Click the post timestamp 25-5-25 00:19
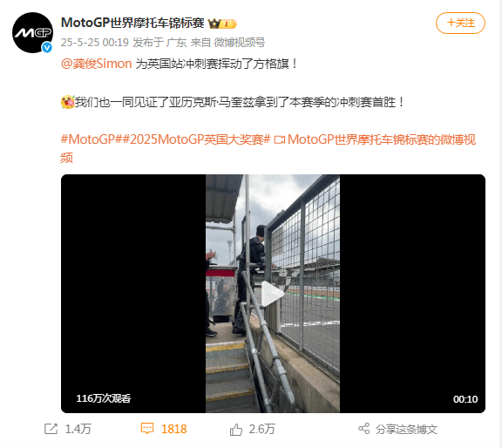 [95, 42]
